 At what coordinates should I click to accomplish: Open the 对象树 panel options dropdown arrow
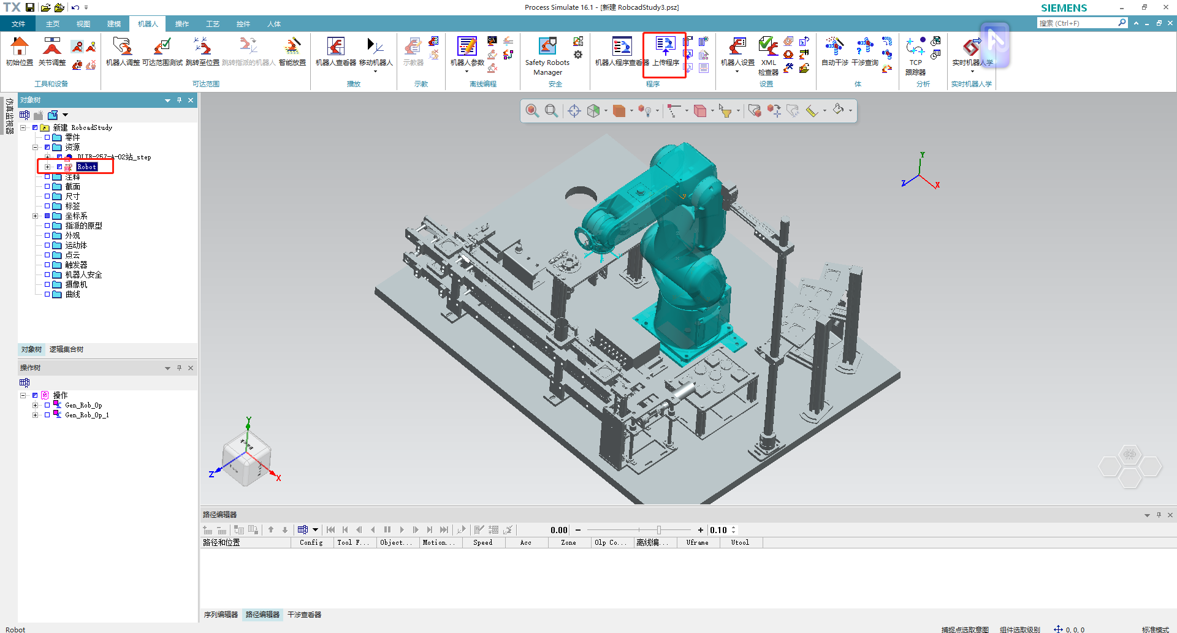[x=167, y=100]
